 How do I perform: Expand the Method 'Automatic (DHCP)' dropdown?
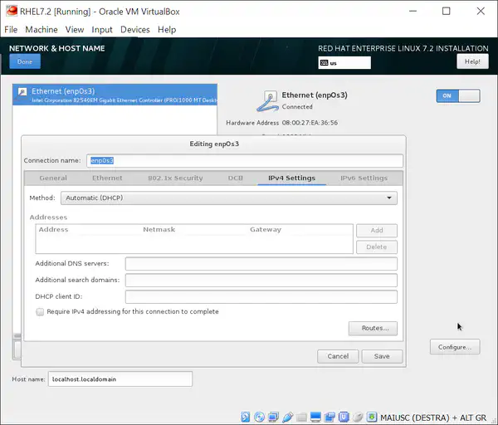(214, 198)
